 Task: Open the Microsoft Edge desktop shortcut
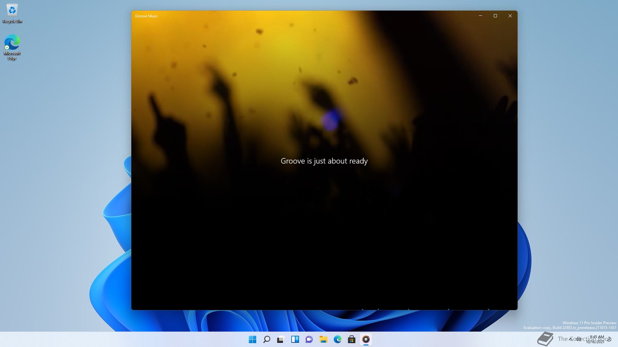click(x=12, y=47)
